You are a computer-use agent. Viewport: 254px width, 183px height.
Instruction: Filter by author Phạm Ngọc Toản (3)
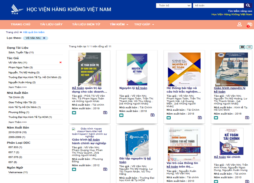pos(21,67)
